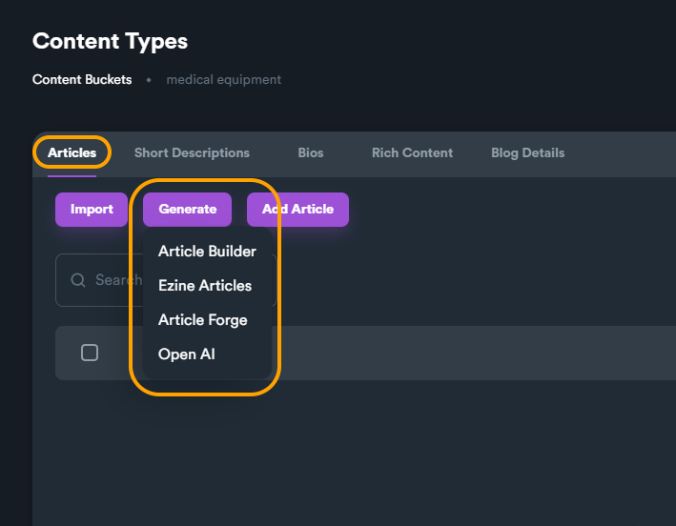The height and width of the screenshot is (526, 676).
Task: Select Ezine Articles option
Action: (205, 286)
